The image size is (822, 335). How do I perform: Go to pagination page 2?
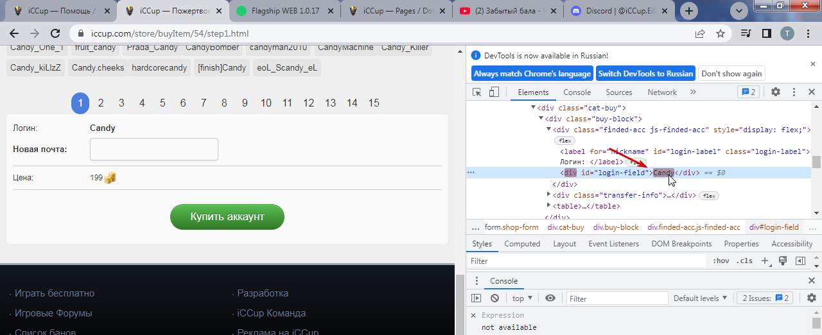pos(101,103)
